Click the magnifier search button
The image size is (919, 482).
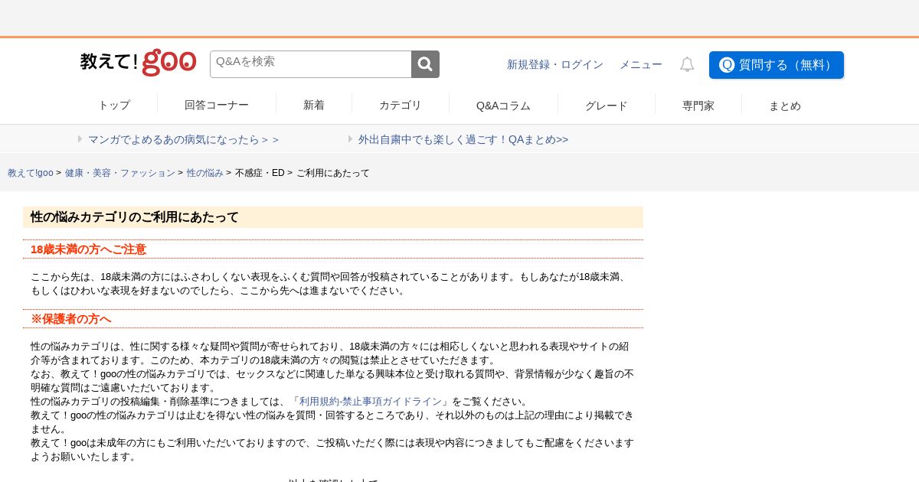point(425,64)
